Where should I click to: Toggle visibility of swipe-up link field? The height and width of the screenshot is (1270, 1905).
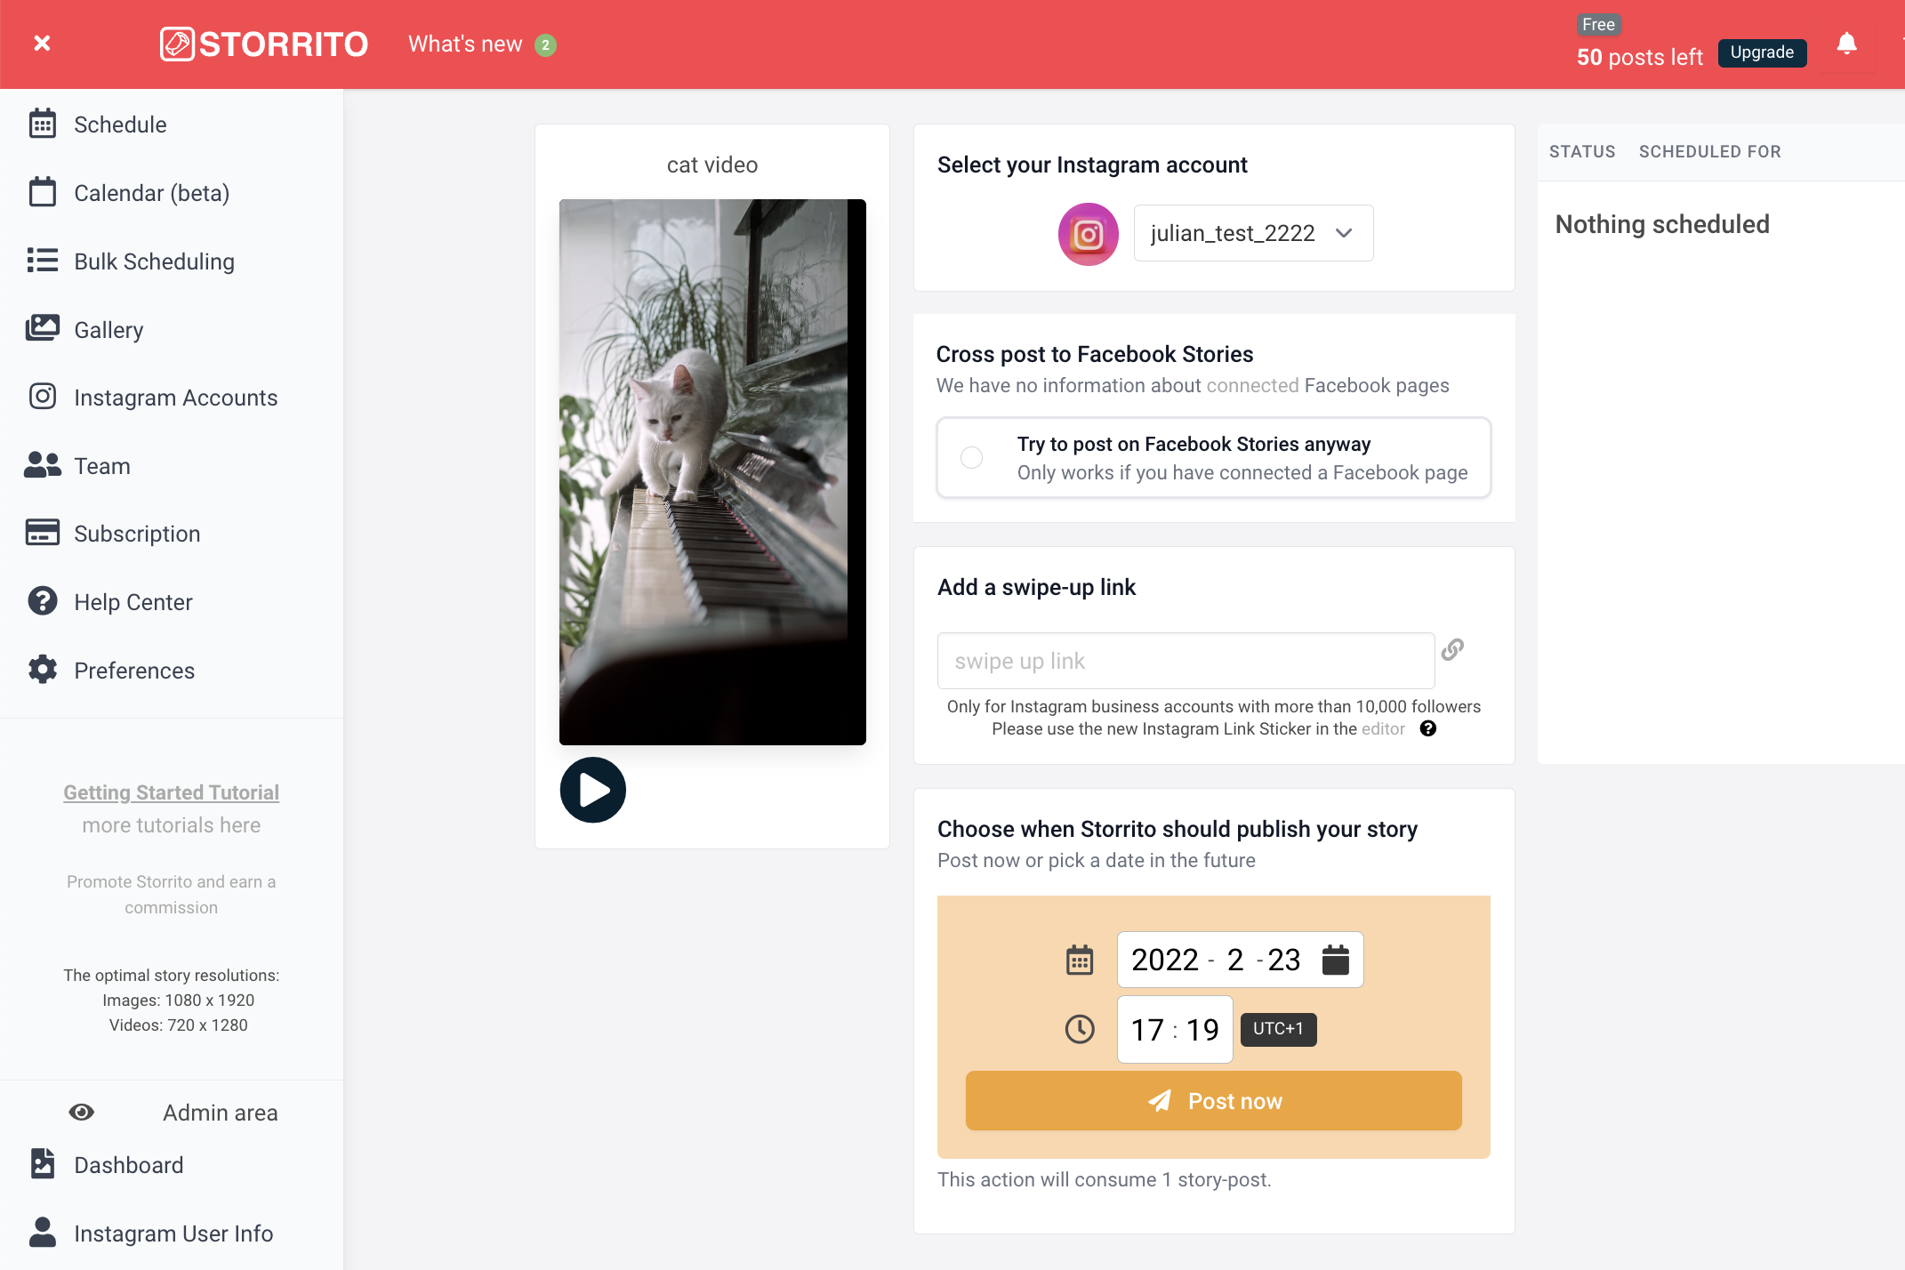1453,651
